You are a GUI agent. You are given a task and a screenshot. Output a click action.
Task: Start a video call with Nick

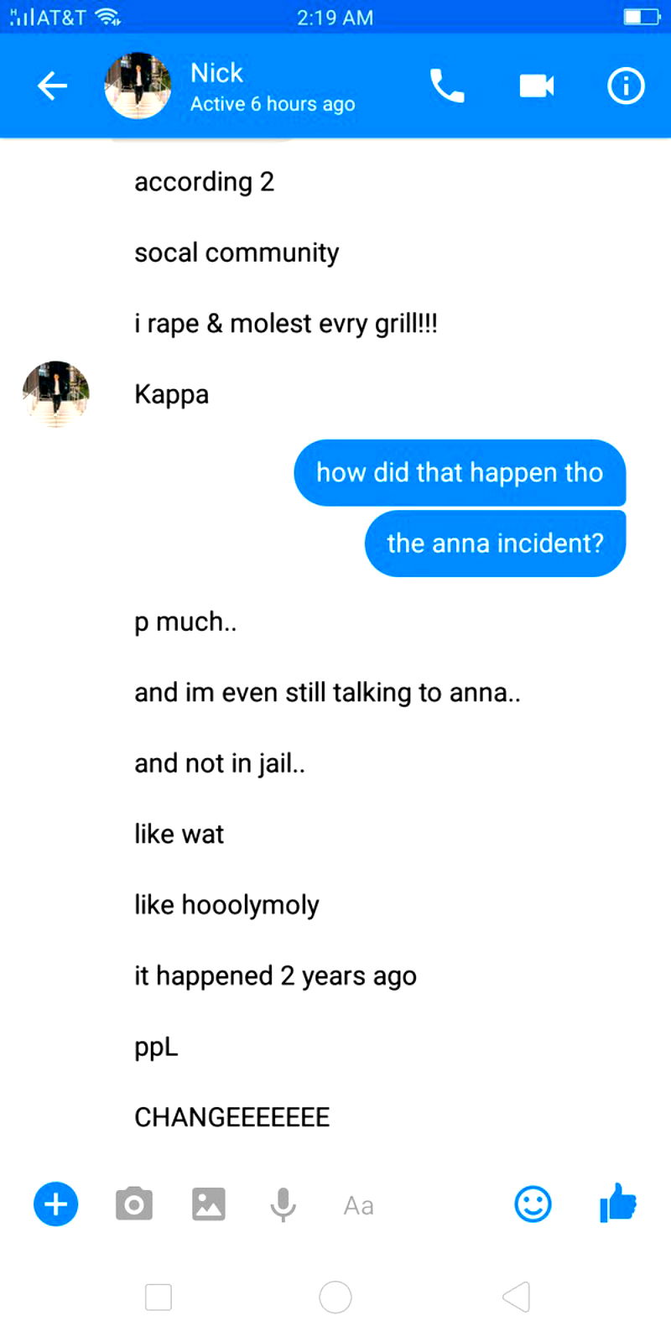click(536, 86)
